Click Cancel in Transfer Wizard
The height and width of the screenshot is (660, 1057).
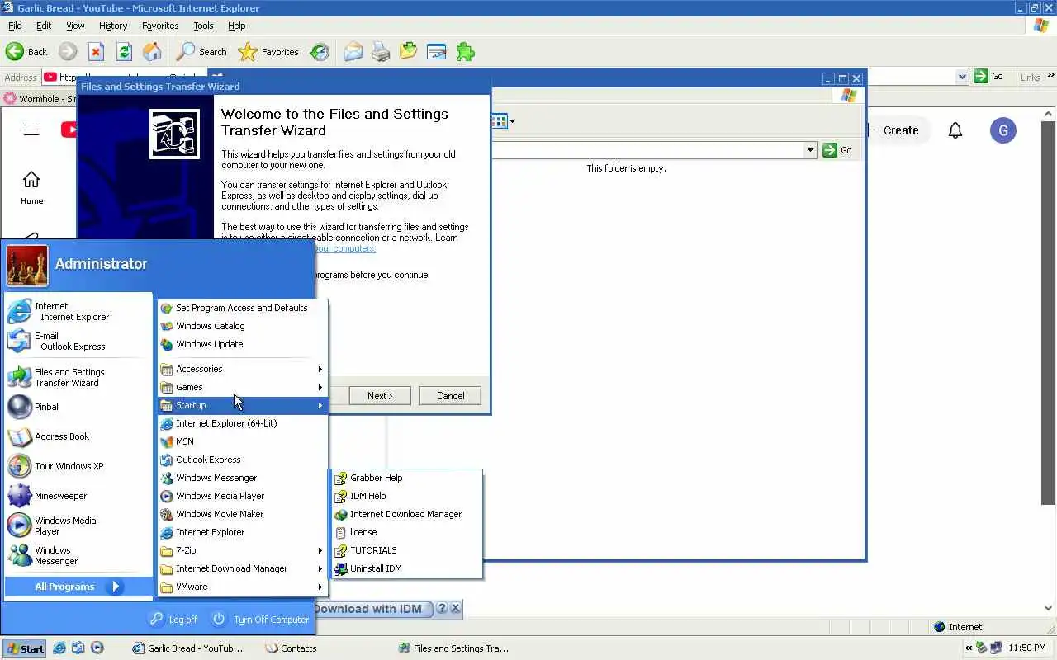point(450,396)
